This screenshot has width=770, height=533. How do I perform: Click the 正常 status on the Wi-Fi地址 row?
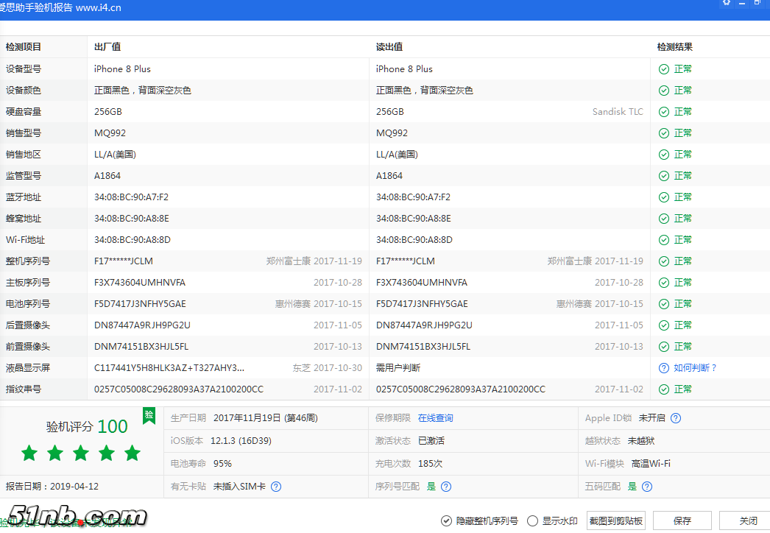pyautogui.click(x=679, y=239)
